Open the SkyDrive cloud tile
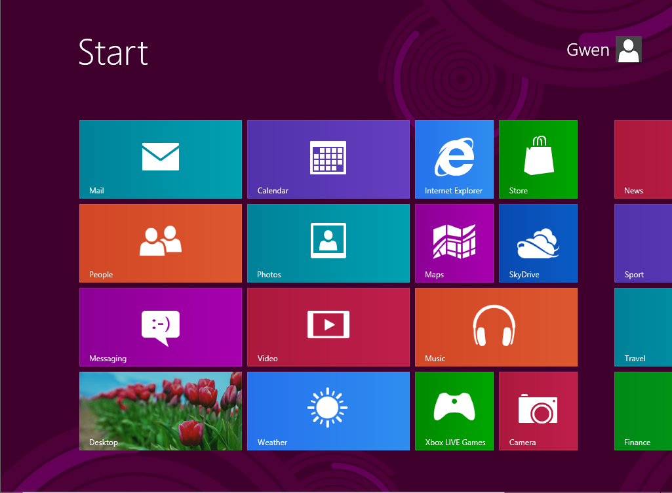Screen dimensions: 672x493 pyautogui.click(x=538, y=243)
